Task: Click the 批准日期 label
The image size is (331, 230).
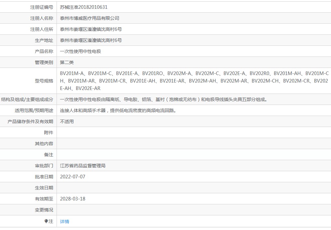Action: (x=44, y=177)
